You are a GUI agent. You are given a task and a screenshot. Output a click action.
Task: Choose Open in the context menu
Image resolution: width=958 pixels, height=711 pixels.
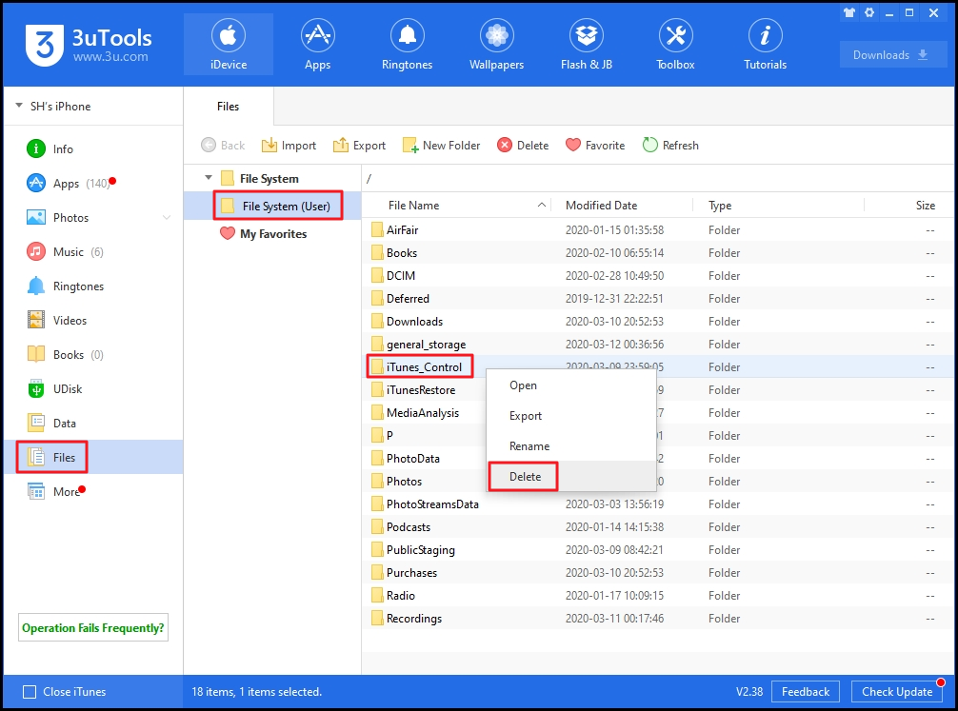[571, 385]
